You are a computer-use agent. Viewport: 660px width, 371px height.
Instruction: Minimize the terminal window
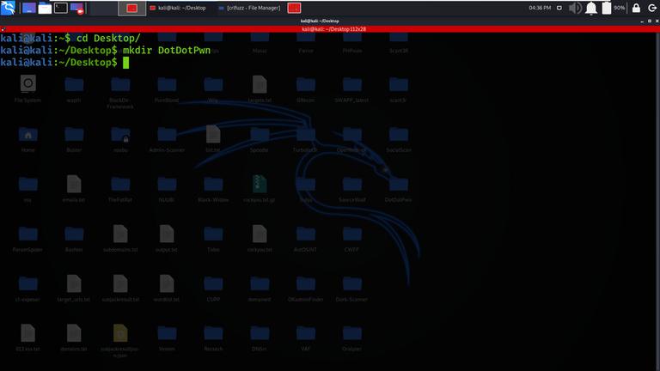pyautogui.click(x=642, y=21)
